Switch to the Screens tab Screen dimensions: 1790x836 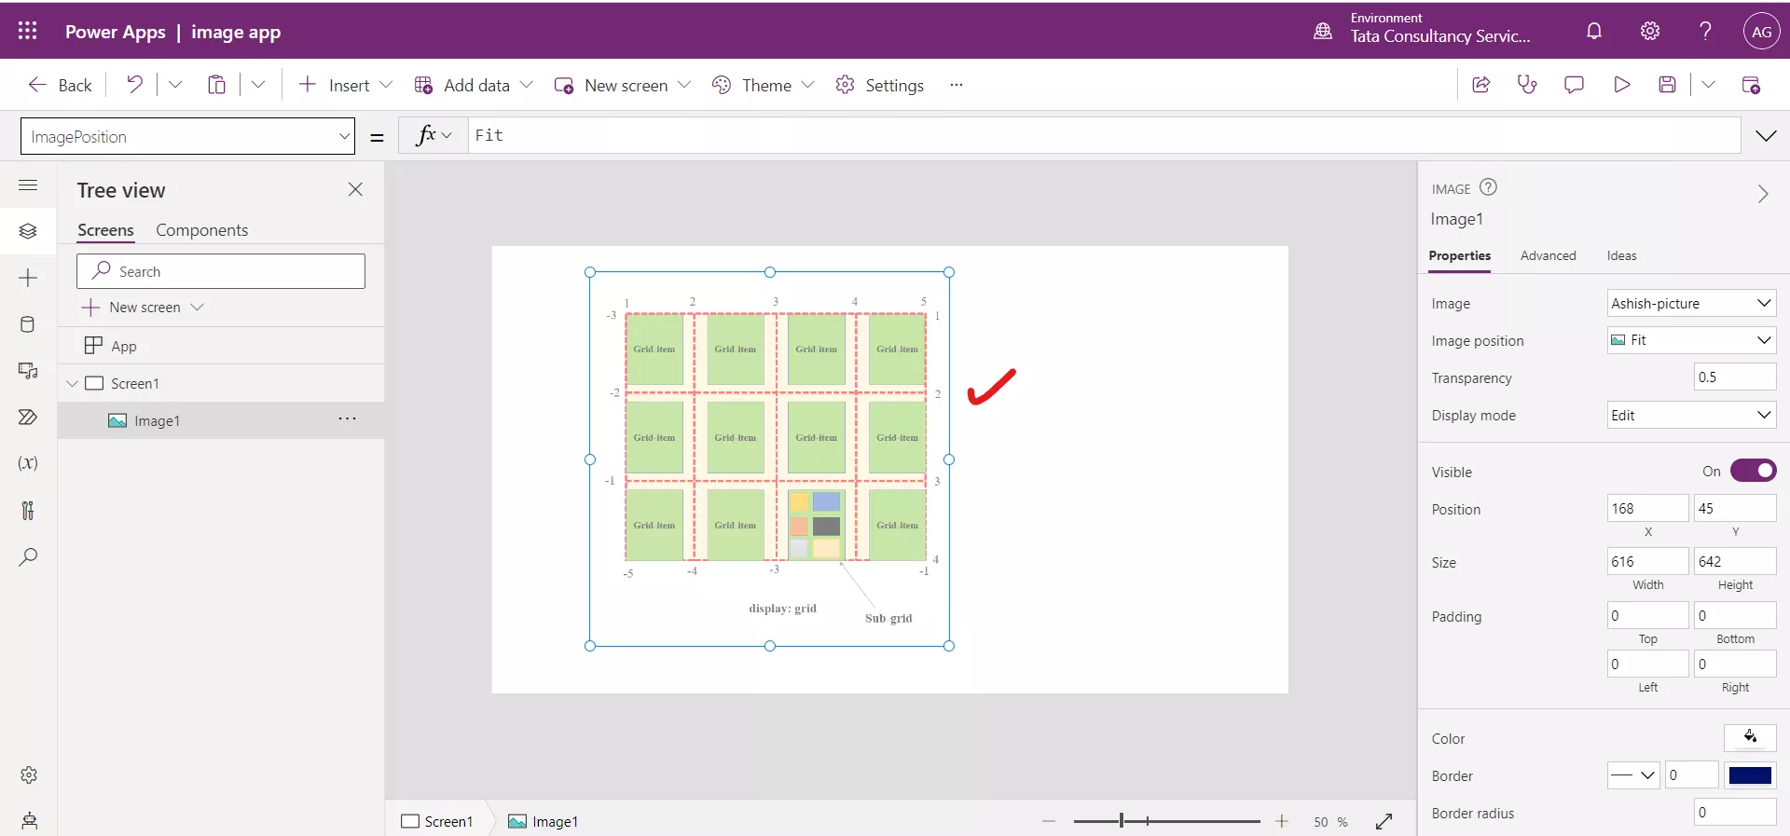(105, 230)
